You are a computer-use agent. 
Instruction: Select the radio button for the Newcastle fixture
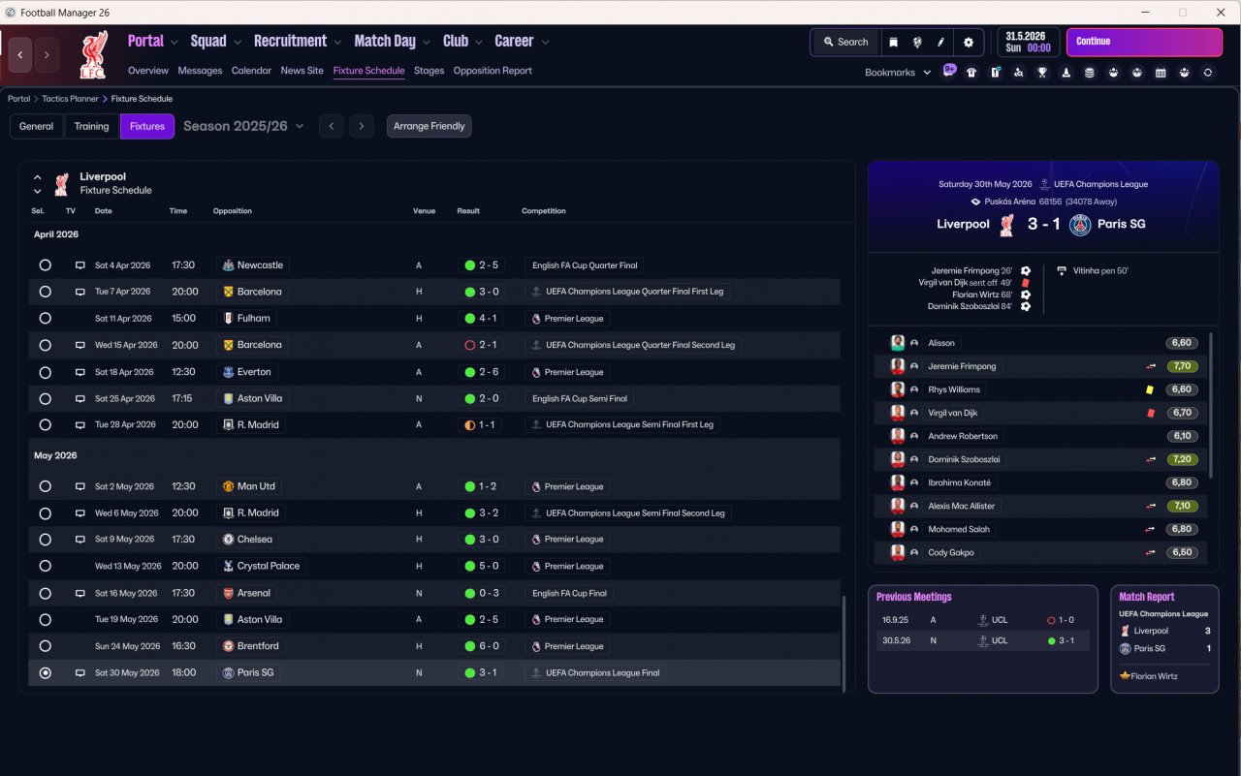click(45, 265)
